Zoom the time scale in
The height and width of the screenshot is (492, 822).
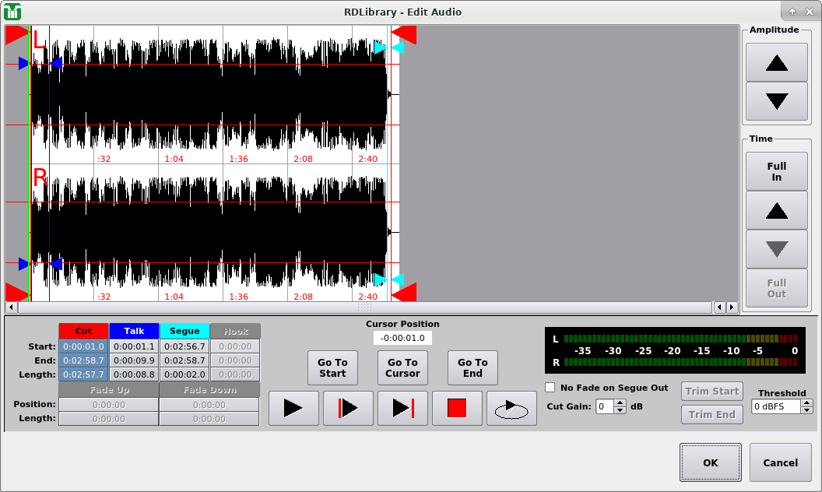pos(776,210)
